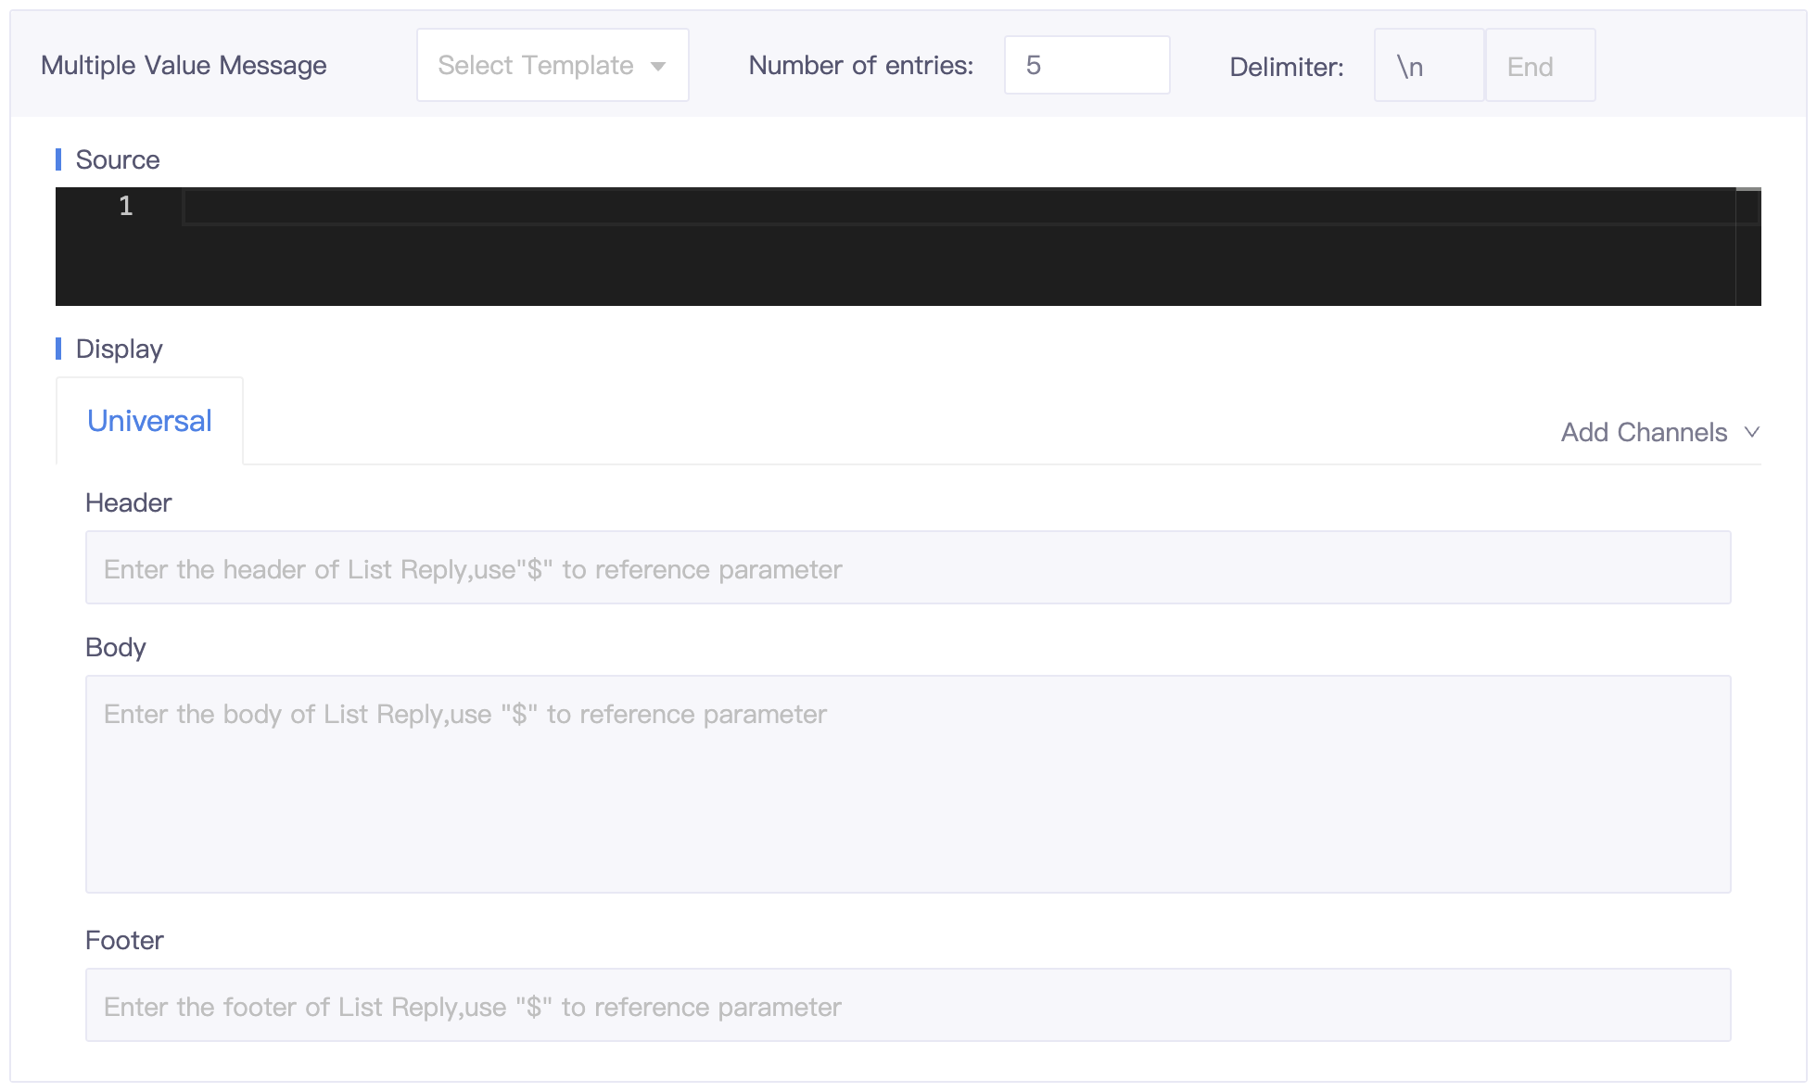Image resolution: width=1817 pixels, height=1092 pixels.
Task: Click the Footer field label
Action: (124, 941)
